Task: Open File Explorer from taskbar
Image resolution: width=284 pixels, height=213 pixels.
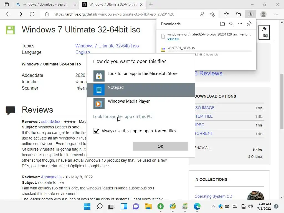Action: tap(148, 206)
